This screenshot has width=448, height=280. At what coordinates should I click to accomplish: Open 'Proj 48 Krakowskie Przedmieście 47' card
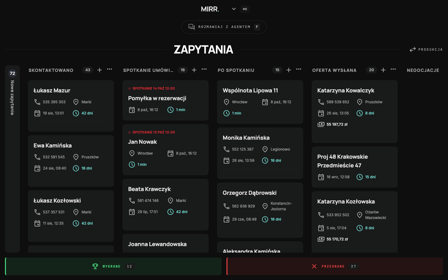(x=355, y=167)
